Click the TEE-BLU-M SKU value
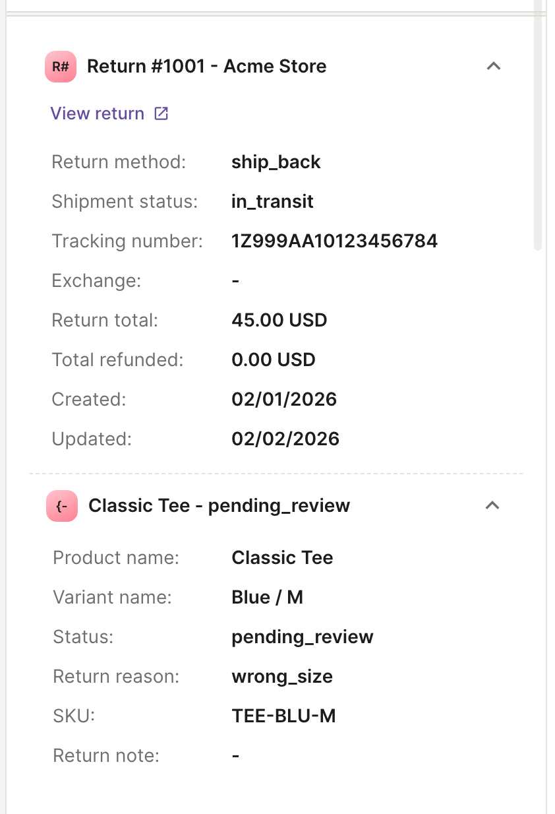Viewport: 555px width, 814px height. point(283,716)
